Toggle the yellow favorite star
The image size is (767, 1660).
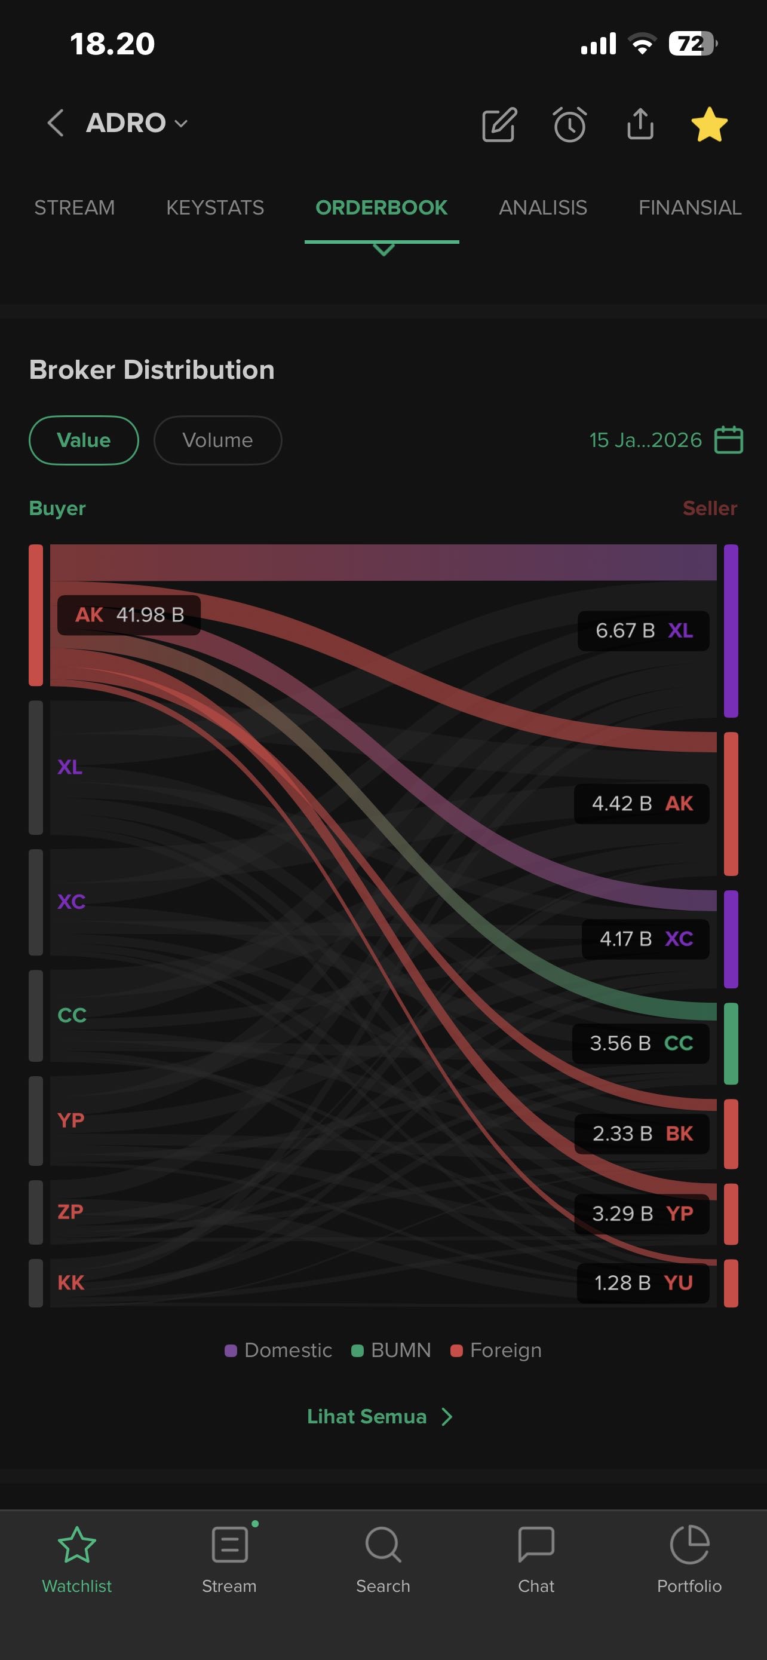pos(709,124)
